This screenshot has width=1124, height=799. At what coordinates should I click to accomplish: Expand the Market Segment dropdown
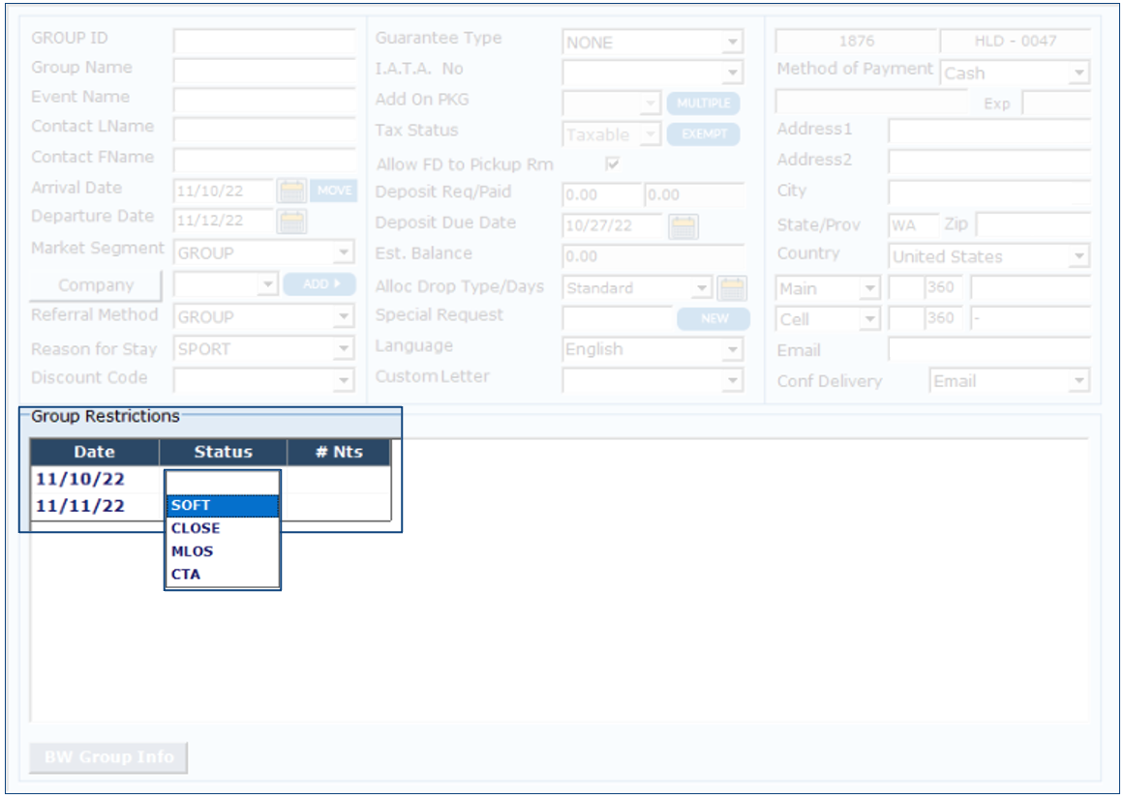coord(344,254)
